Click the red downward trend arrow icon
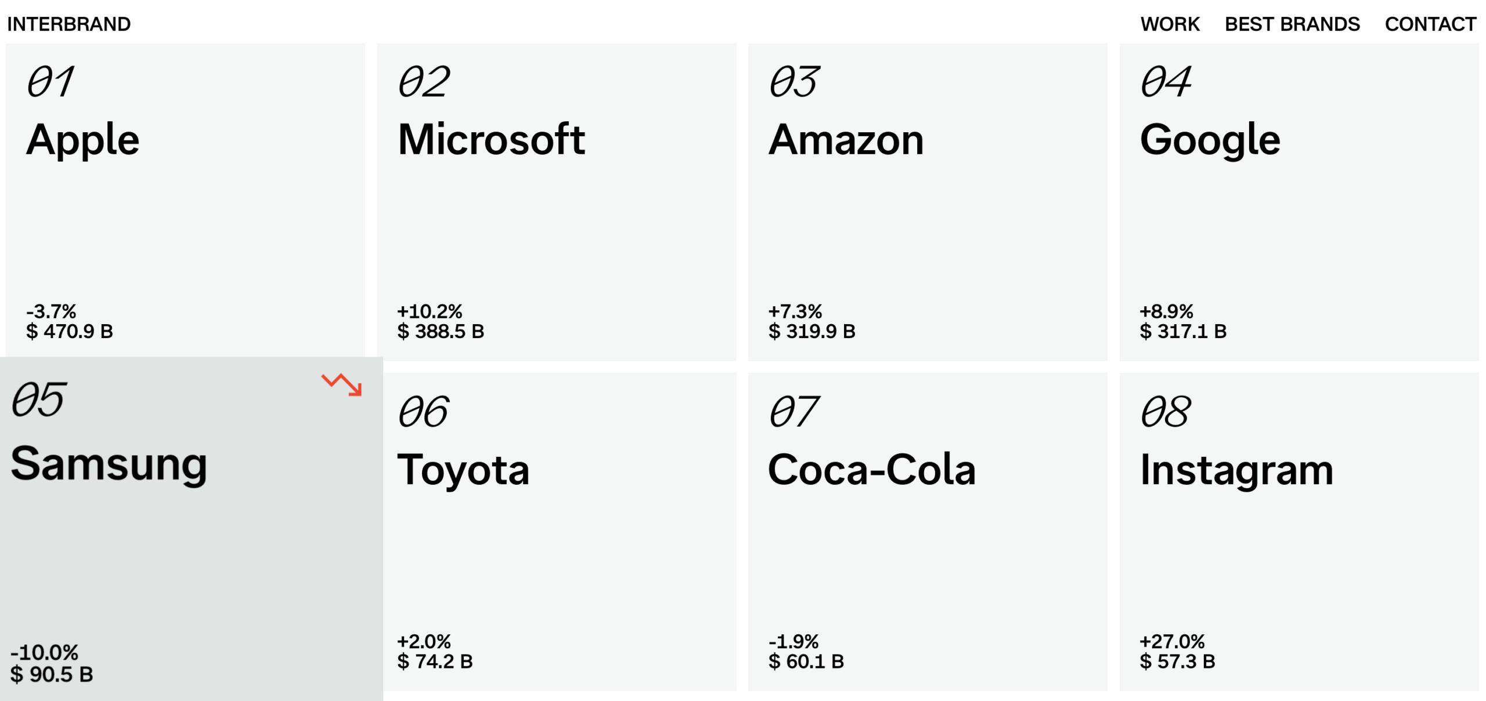Image resolution: width=1486 pixels, height=701 pixels. pyautogui.click(x=342, y=384)
